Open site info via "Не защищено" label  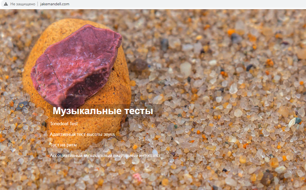23,4
